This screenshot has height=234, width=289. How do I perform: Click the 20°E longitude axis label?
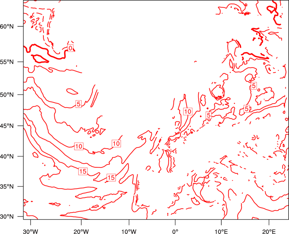click(x=269, y=231)
